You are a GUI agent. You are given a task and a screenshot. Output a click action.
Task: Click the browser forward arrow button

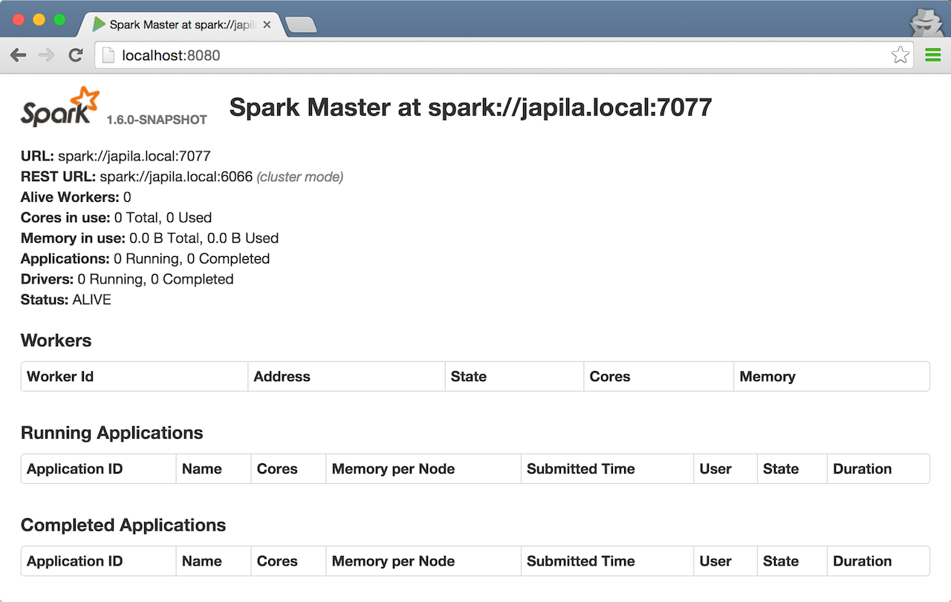pos(46,56)
